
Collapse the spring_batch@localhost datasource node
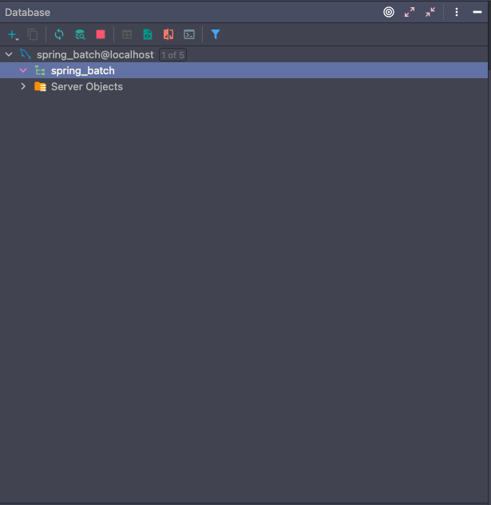coord(9,54)
